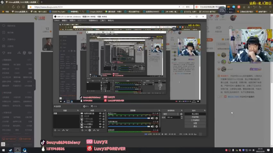Screen dimensions: 273x153
Task: Enable studio mode from Controls
Action: coord(195,120)
